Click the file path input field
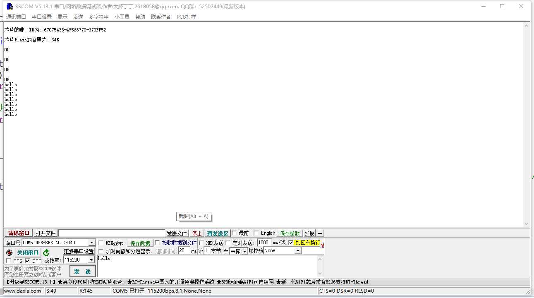This screenshot has height=298, width=534. [x=112, y=233]
